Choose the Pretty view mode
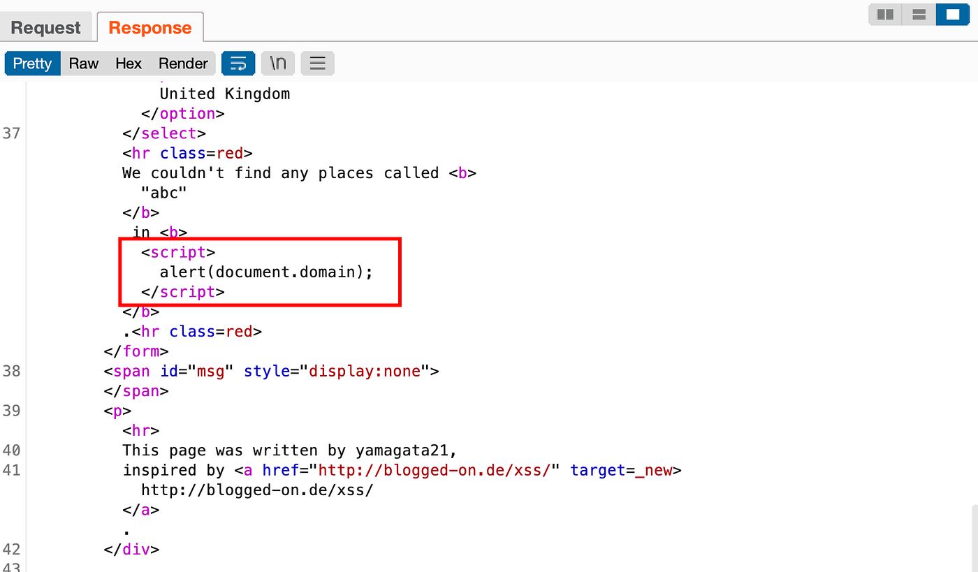The width and height of the screenshot is (978, 572). 32,64
